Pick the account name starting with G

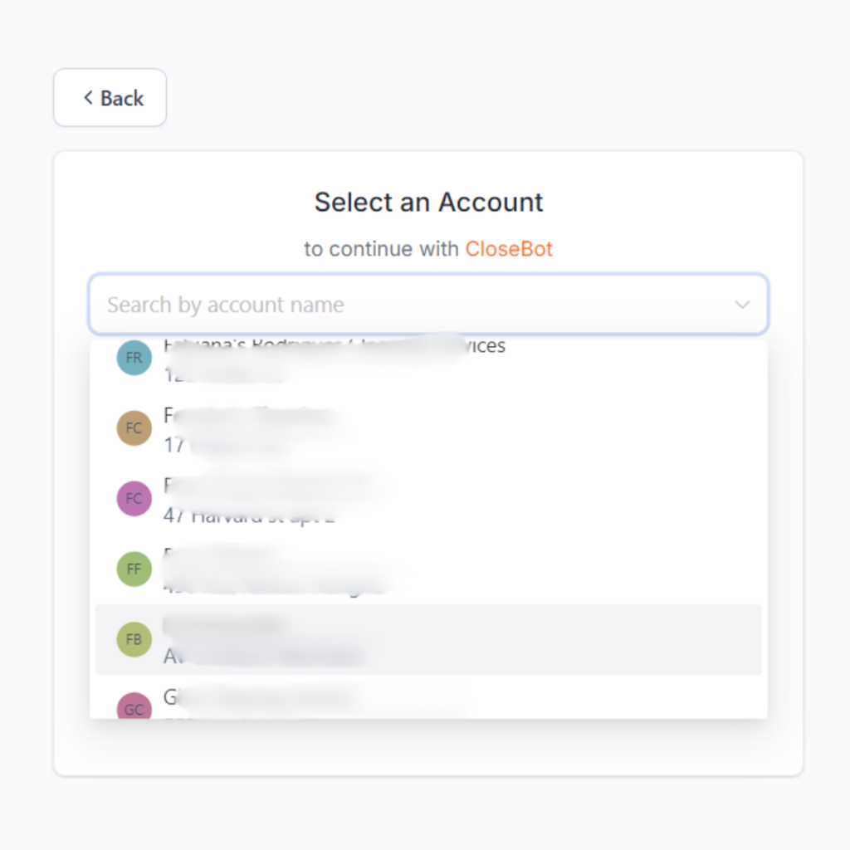260,697
